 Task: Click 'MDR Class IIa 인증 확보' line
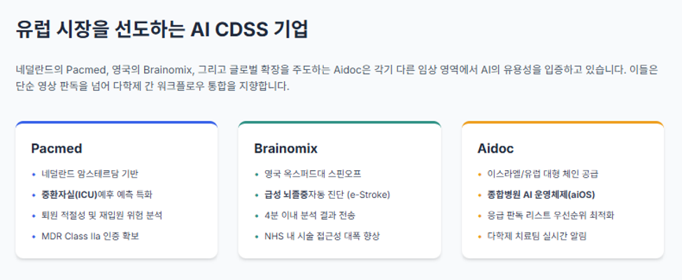[x=90, y=237]
